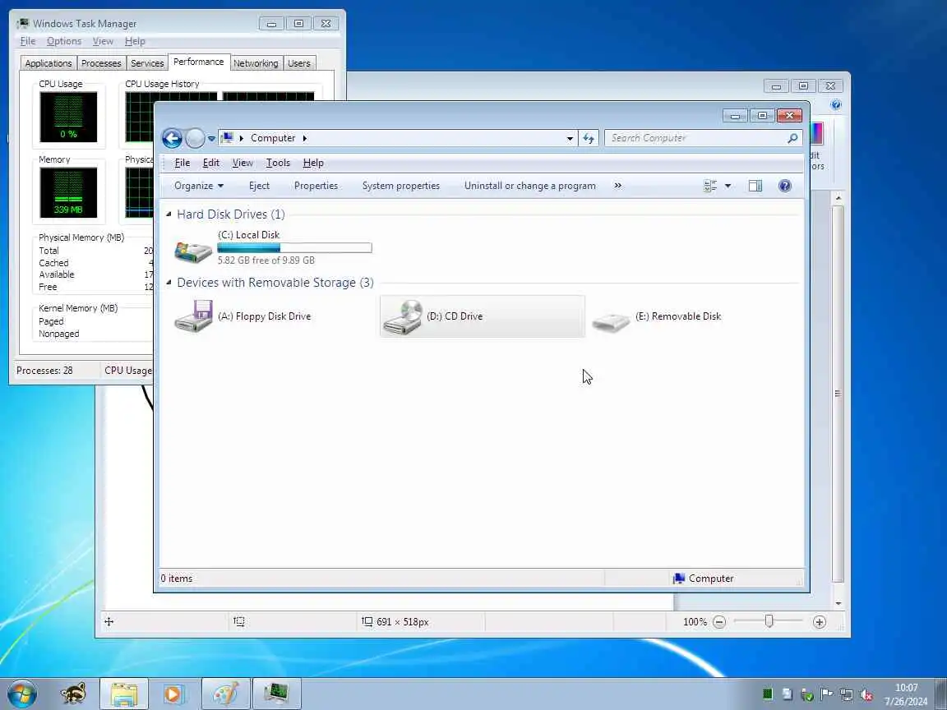Click the Memory usage meter
This screenshot has width=947, height=710.
68,192
